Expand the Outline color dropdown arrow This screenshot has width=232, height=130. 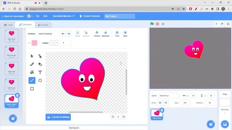(x=57, y=43)
